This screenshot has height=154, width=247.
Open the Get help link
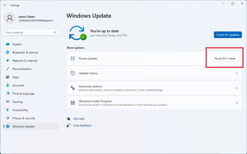[x=79, y=119]
